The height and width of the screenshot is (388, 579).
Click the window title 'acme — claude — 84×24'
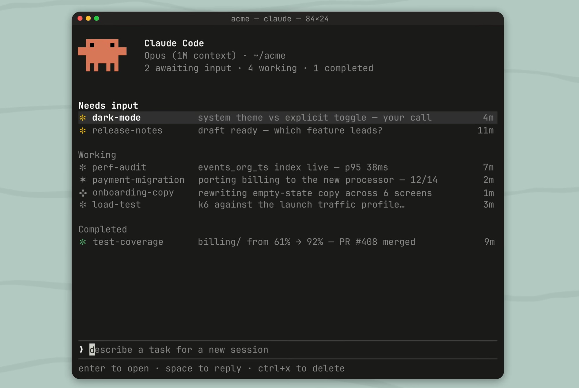(280, 19)
